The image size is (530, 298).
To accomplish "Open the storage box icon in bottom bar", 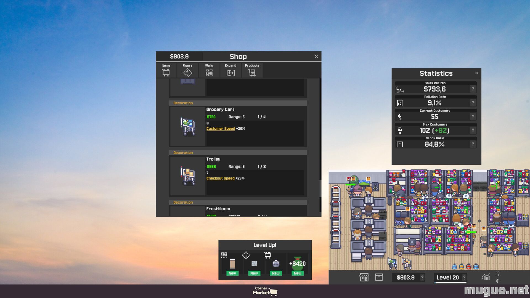I will point(379,277).
